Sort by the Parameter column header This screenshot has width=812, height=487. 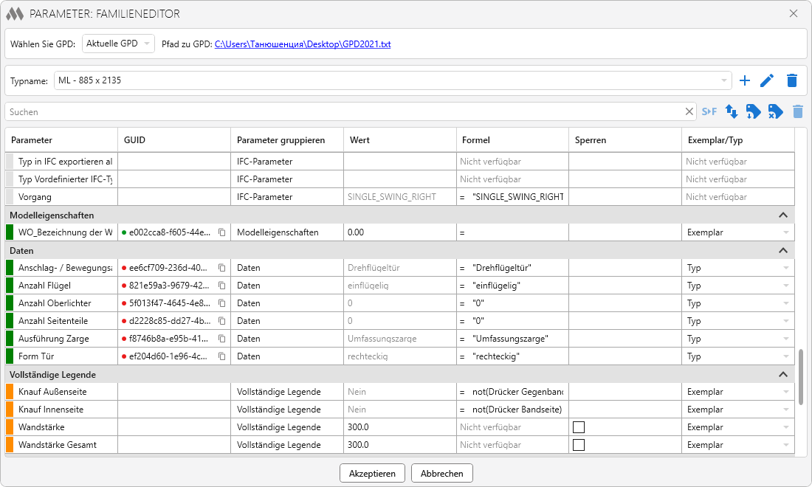pyautogui.click(x=32, y=140)
